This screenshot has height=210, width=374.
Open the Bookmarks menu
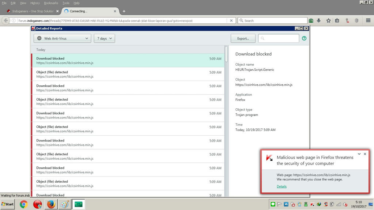coord(51,3)
